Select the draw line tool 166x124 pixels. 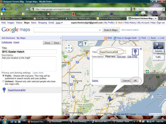pyautogui.click(x=90, y=44)
